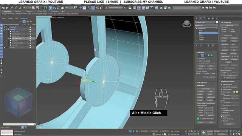Image resolution: width=242 pixels, height=136 pixels.
Task: Click the Undo arrow icon
Action: pyautogui.click(x=3, y=8)
